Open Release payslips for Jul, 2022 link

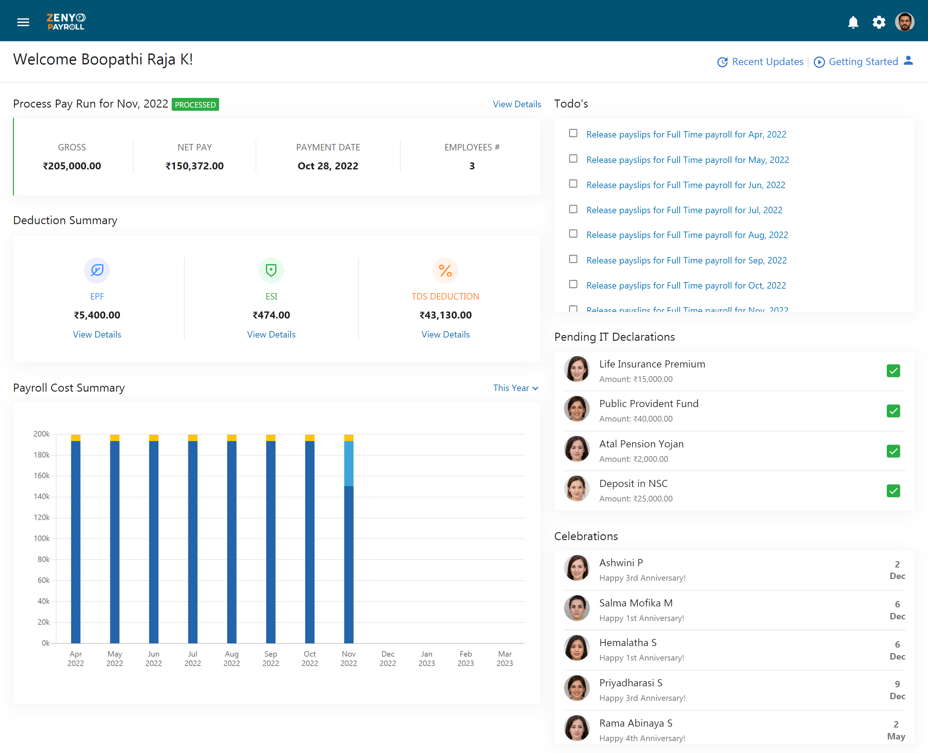tap(684, 210)
